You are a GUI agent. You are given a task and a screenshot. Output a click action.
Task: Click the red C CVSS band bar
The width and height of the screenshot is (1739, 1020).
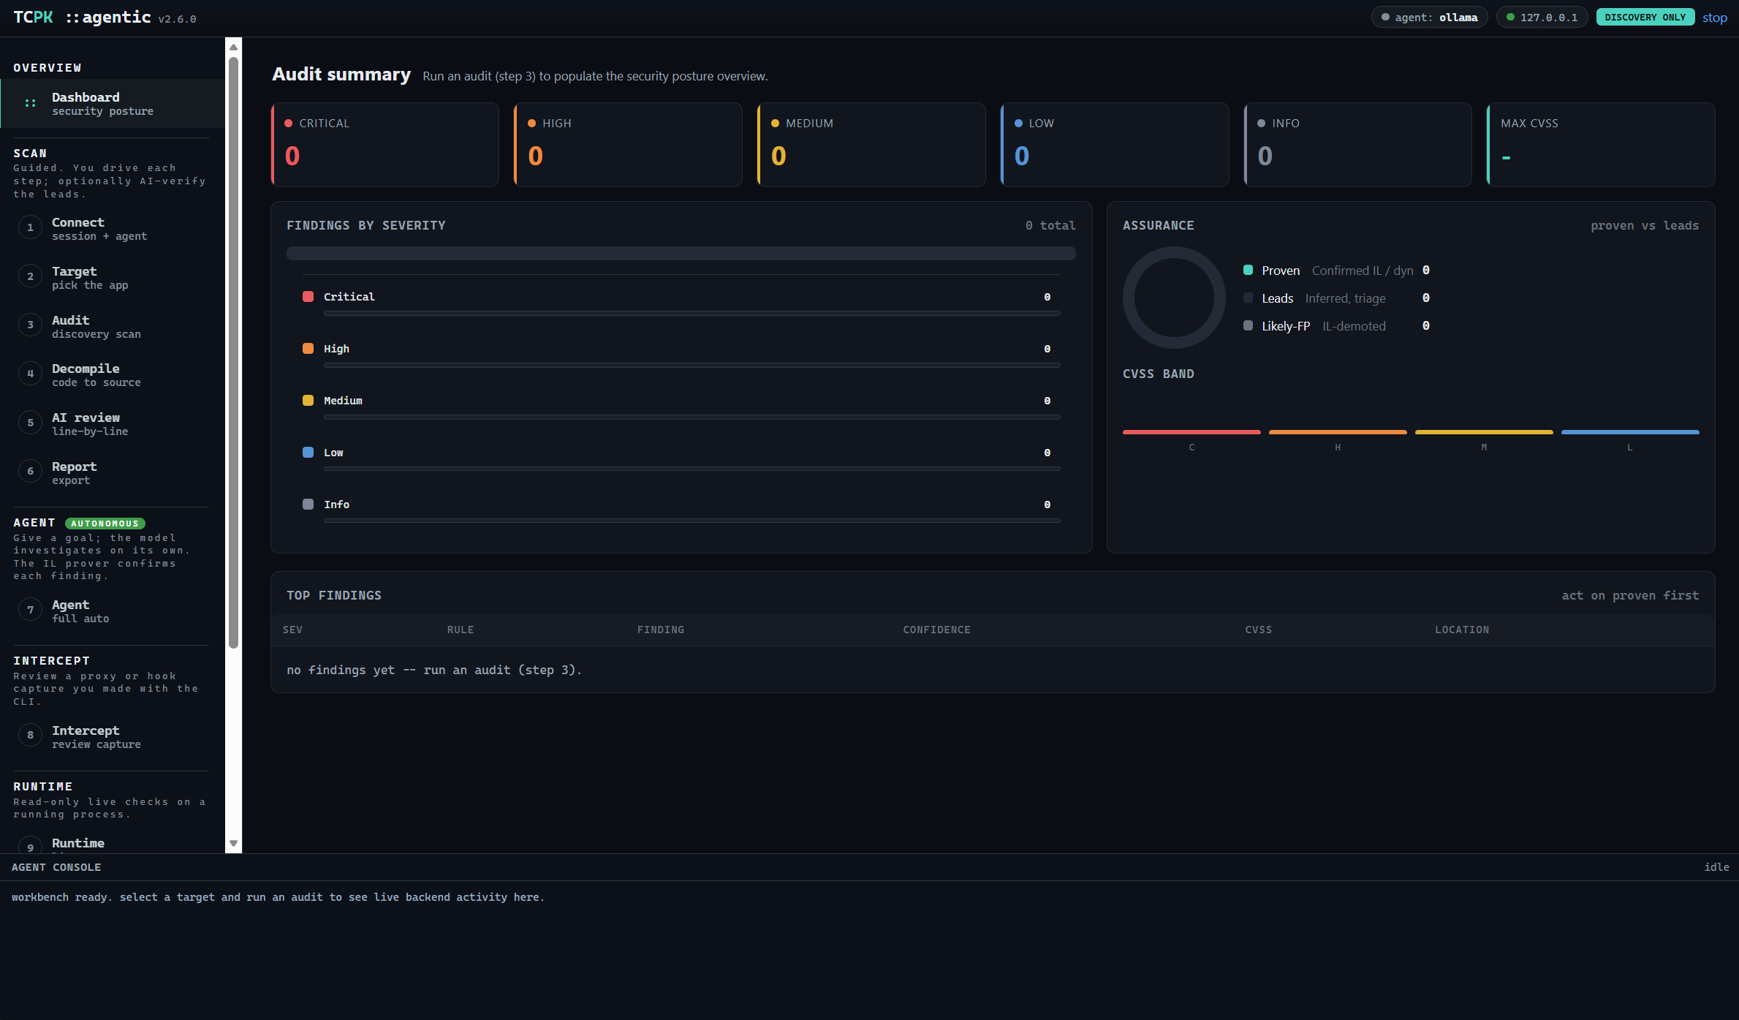click(1191, 432)
